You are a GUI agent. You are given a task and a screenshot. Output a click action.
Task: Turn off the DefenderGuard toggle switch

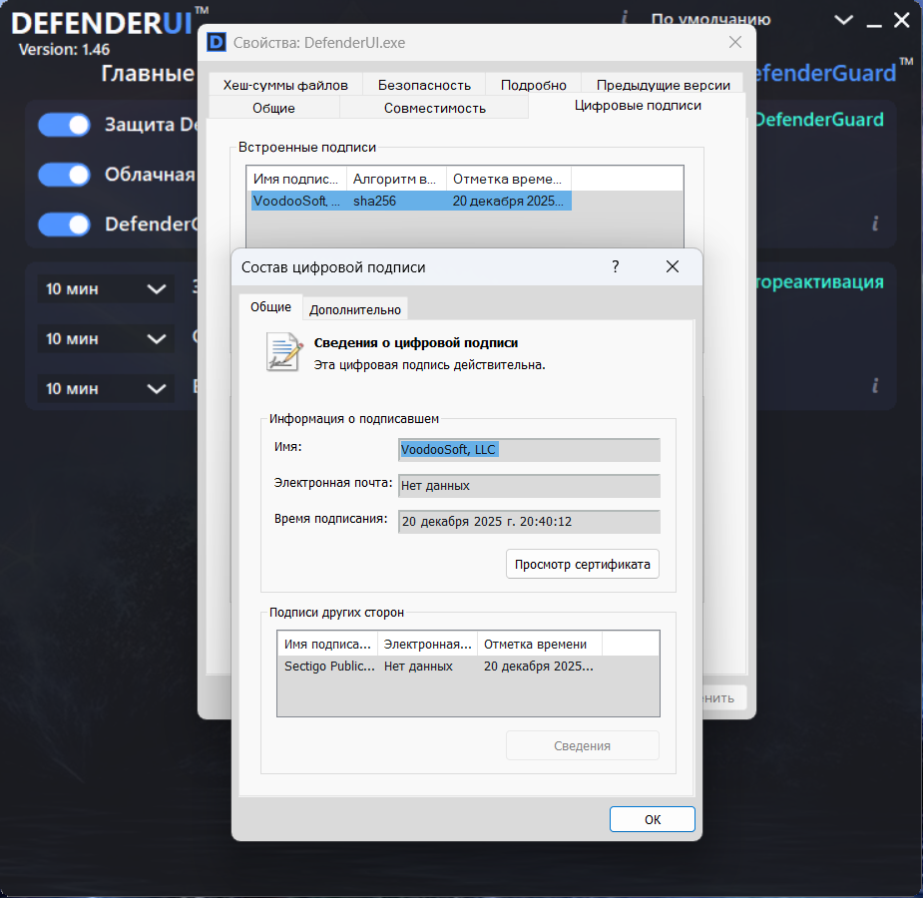64,224
